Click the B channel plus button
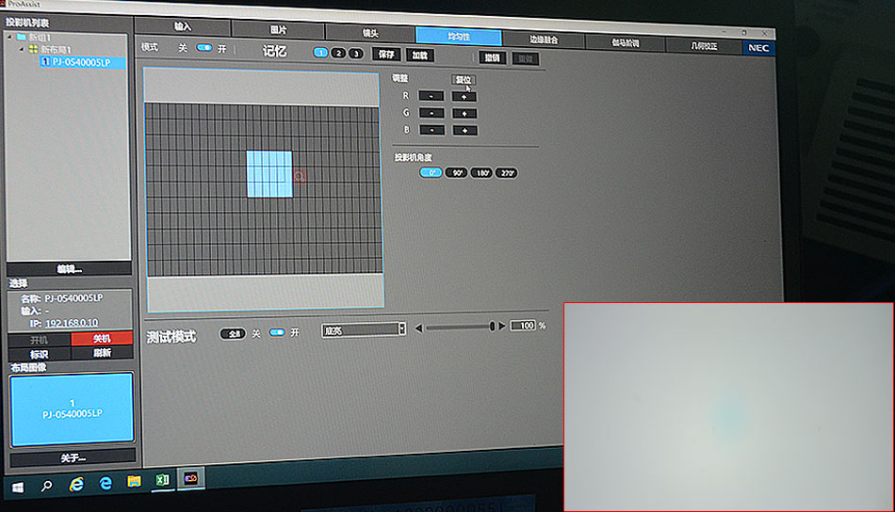Screen dimensions: 895x512 coord(464,130)
